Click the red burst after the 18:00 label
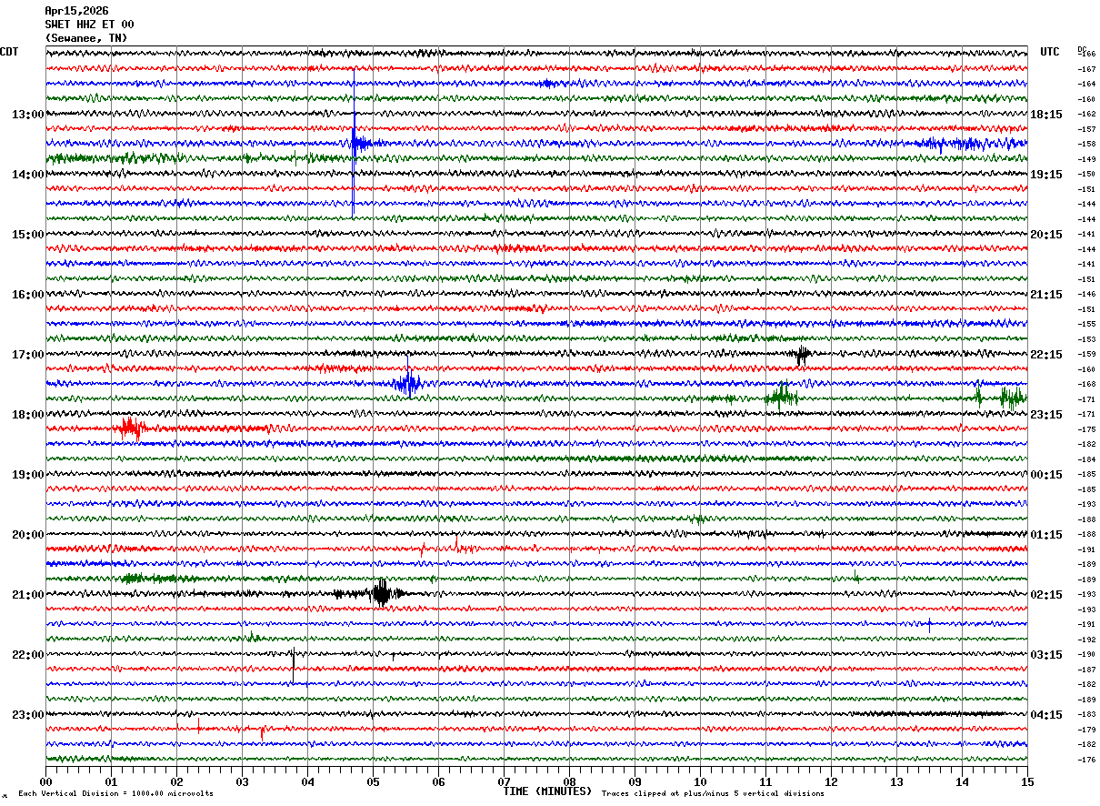The height and width of the screenshot is (806, 1100). tap(130, 428)
